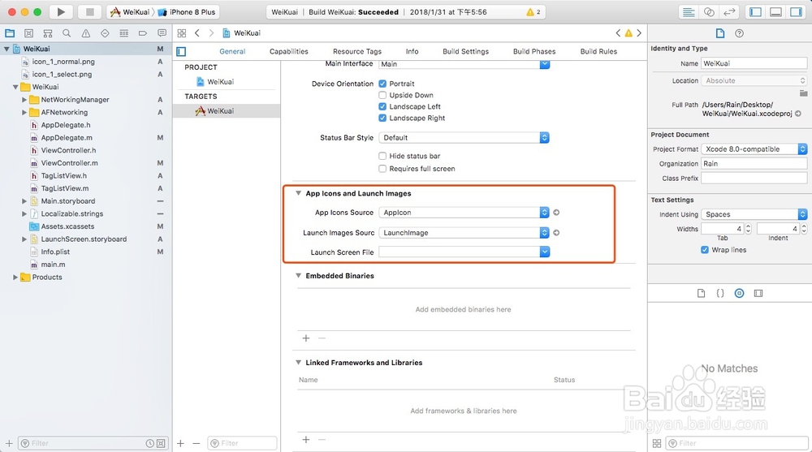Switch to the Build Phases tab
This screenshot has width=812, height=452.
pos(534,51)
